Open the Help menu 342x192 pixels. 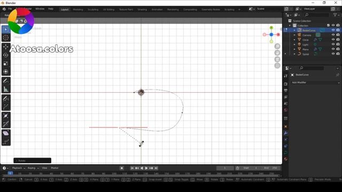coord(51,9)
